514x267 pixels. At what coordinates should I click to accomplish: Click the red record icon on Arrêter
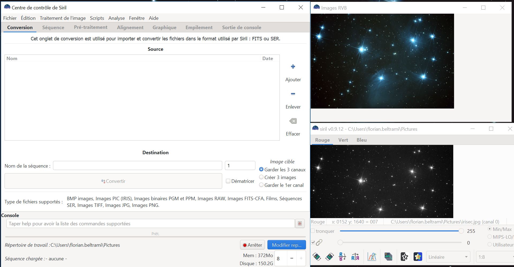tap(245, 245)
